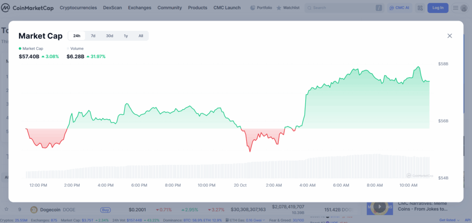Open the Cryptocurrencies menu

coord(78,8)
